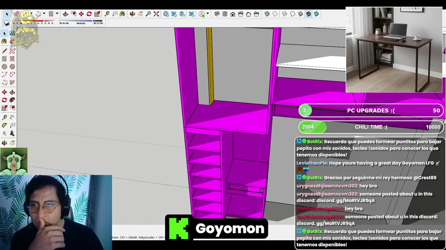Pick the Freehand drawing tool
The width and height of the screenshot is (446, 250).
pyautogui.click(x=12, y=51)
